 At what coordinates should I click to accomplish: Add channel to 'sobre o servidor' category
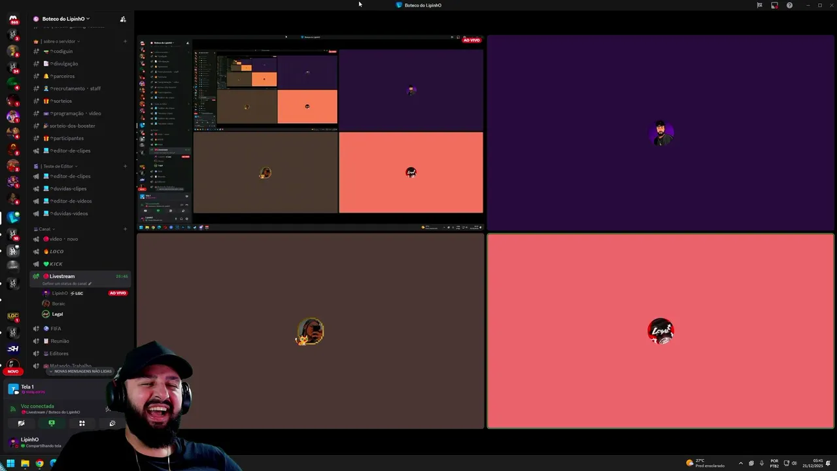[x=125, y=41]
